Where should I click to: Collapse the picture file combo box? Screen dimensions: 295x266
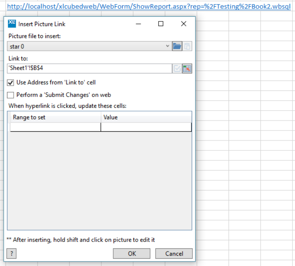click(x=168, y=46)
